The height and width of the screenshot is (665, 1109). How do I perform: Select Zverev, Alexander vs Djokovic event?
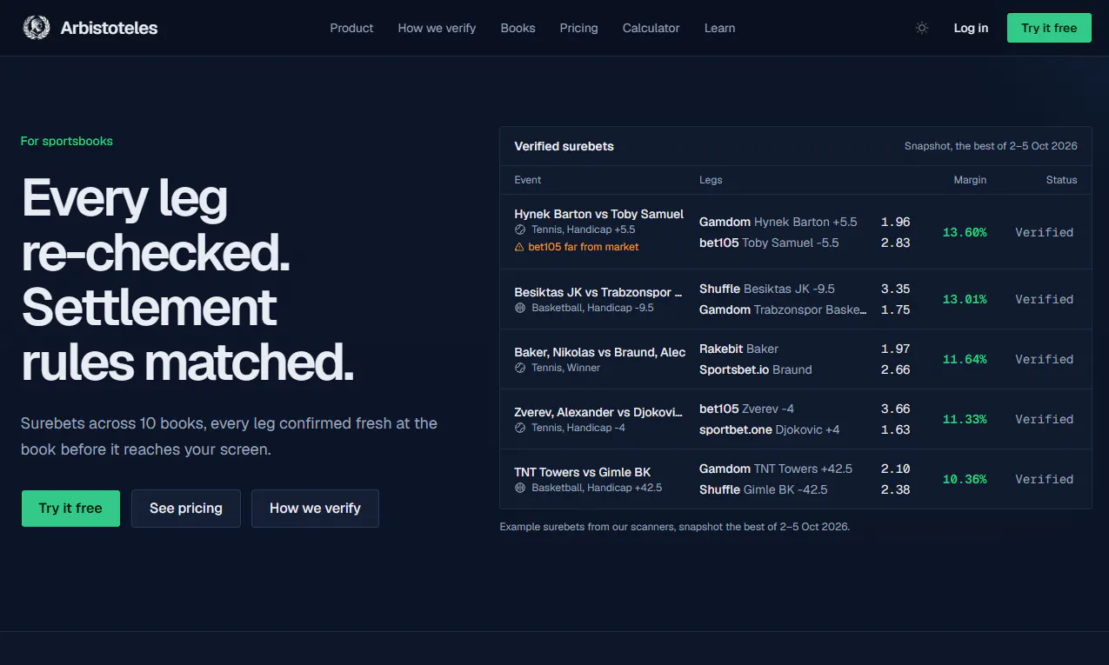tap(598, 412)
